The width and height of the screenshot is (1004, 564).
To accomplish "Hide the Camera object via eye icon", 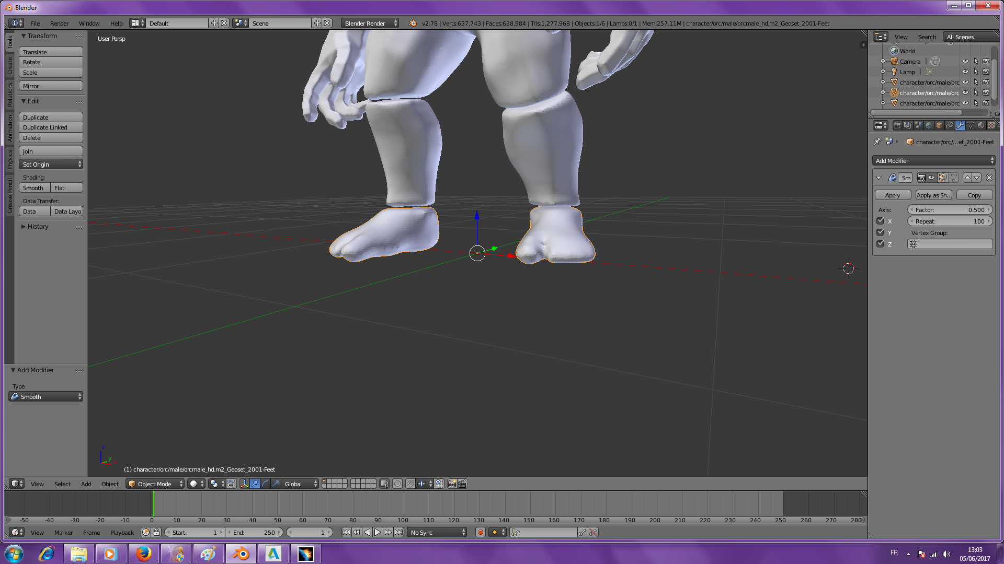I will point(965,61).
